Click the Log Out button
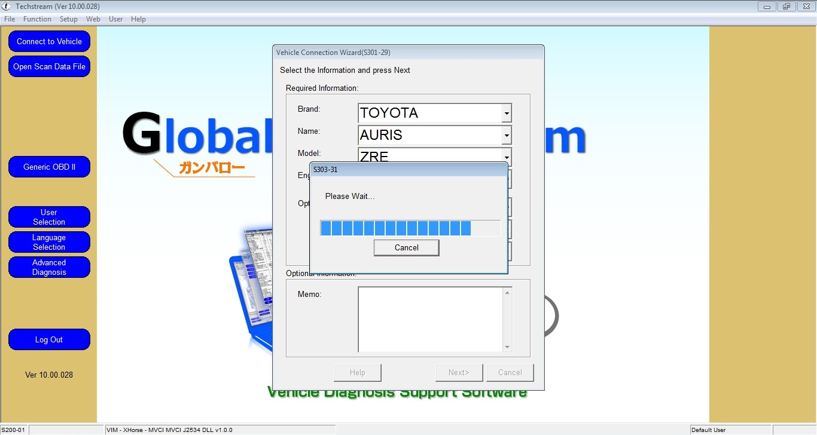This screenshot has height=435, width=817. point(49,339)
